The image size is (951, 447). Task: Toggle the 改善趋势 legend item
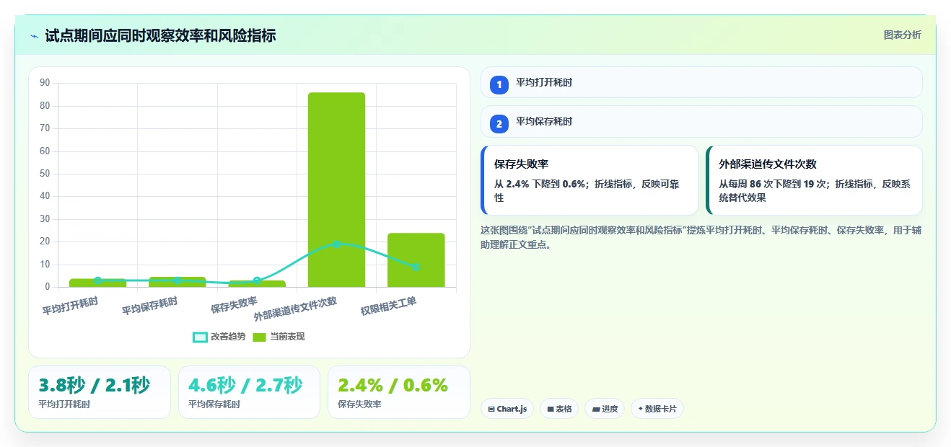click(219, 337)
